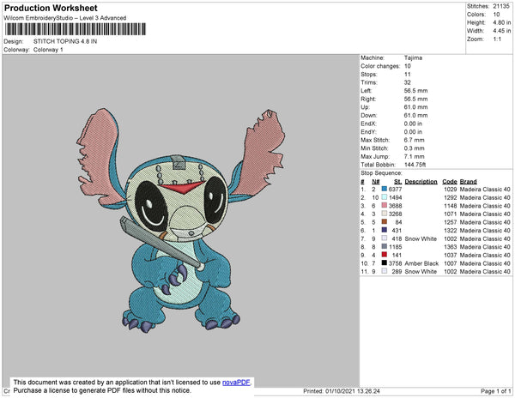The width and height of the screenshot is (515, 398).
Task: Click the Up value '61.0 mm'
Action: pos(415,107)
